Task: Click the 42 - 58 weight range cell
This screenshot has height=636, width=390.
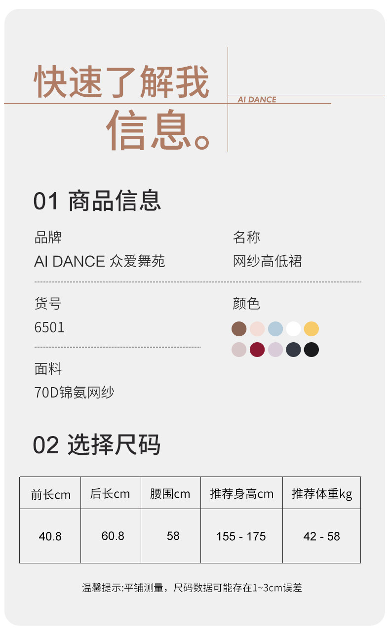Action: click(x=321, y=536)
